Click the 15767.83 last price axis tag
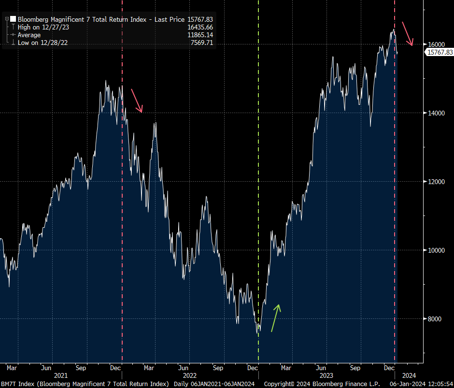The width and height of the screenshot is (454, 388). click(440, 52)
